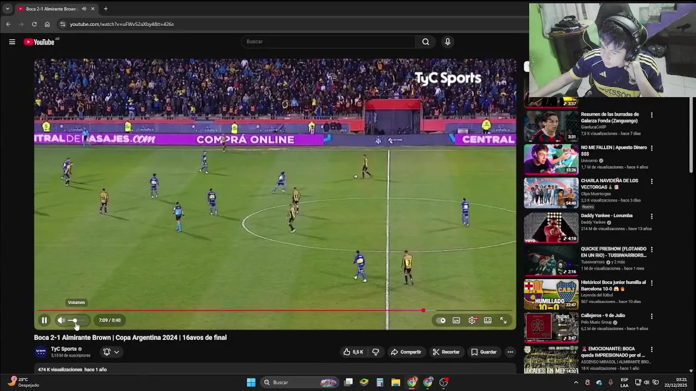Mute the tab via its audio icon
The image size is (696, 391).
pos(84,9)
